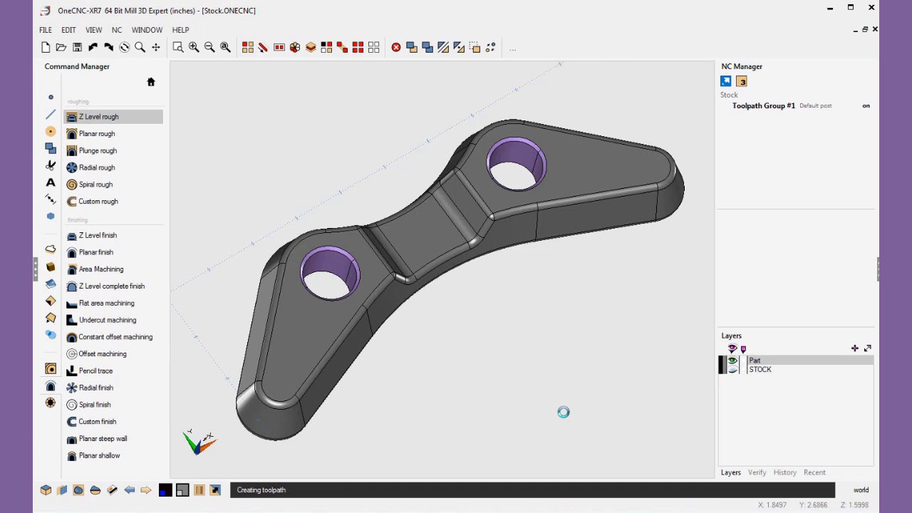Click the NC Manager blue tool icon
Image resolution: width=912 pixels, height=513 pixels.
(x=725, y=82)
